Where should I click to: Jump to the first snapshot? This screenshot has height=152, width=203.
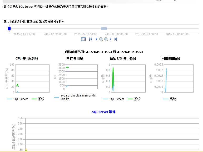click(x=91, y=39)
